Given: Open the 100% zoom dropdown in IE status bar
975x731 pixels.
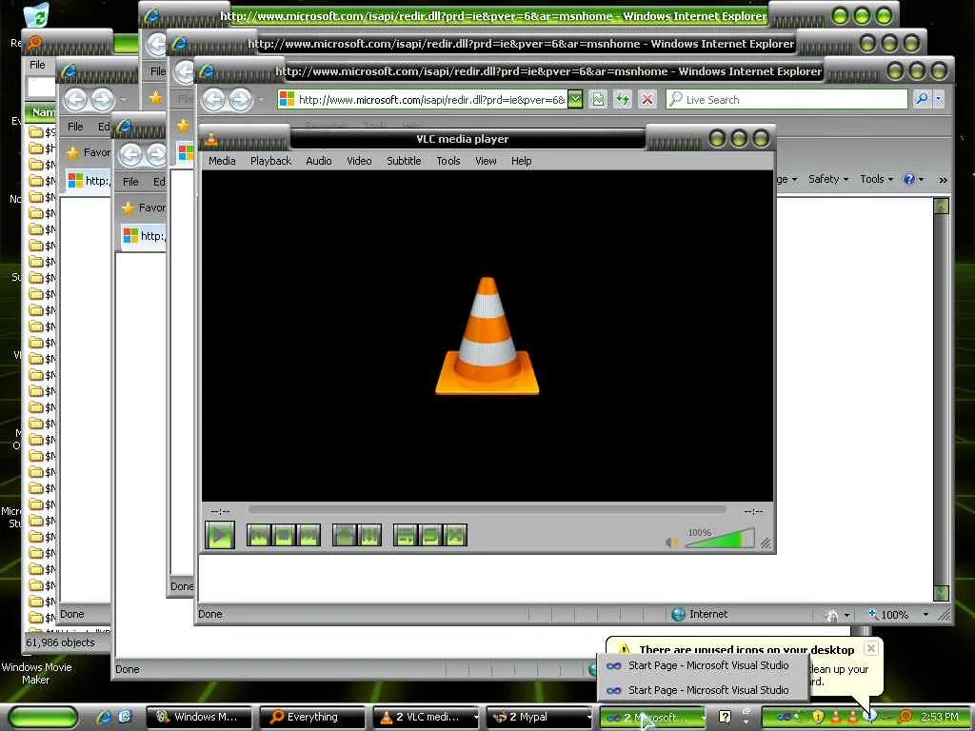Looking at the screenshot, I should 925,615.
